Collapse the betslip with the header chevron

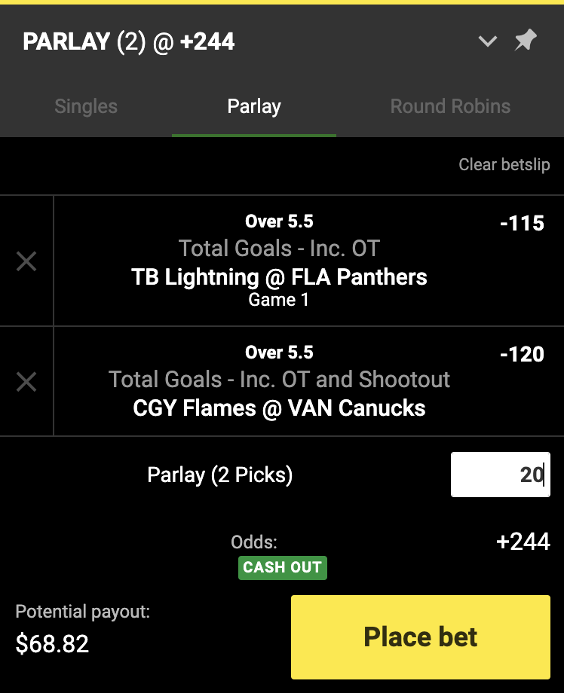(x=488, y=41)
